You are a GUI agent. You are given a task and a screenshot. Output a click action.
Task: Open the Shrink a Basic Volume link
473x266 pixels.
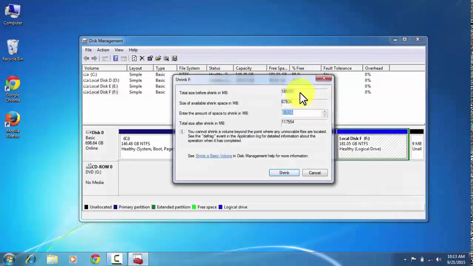[x=214, y=156]
